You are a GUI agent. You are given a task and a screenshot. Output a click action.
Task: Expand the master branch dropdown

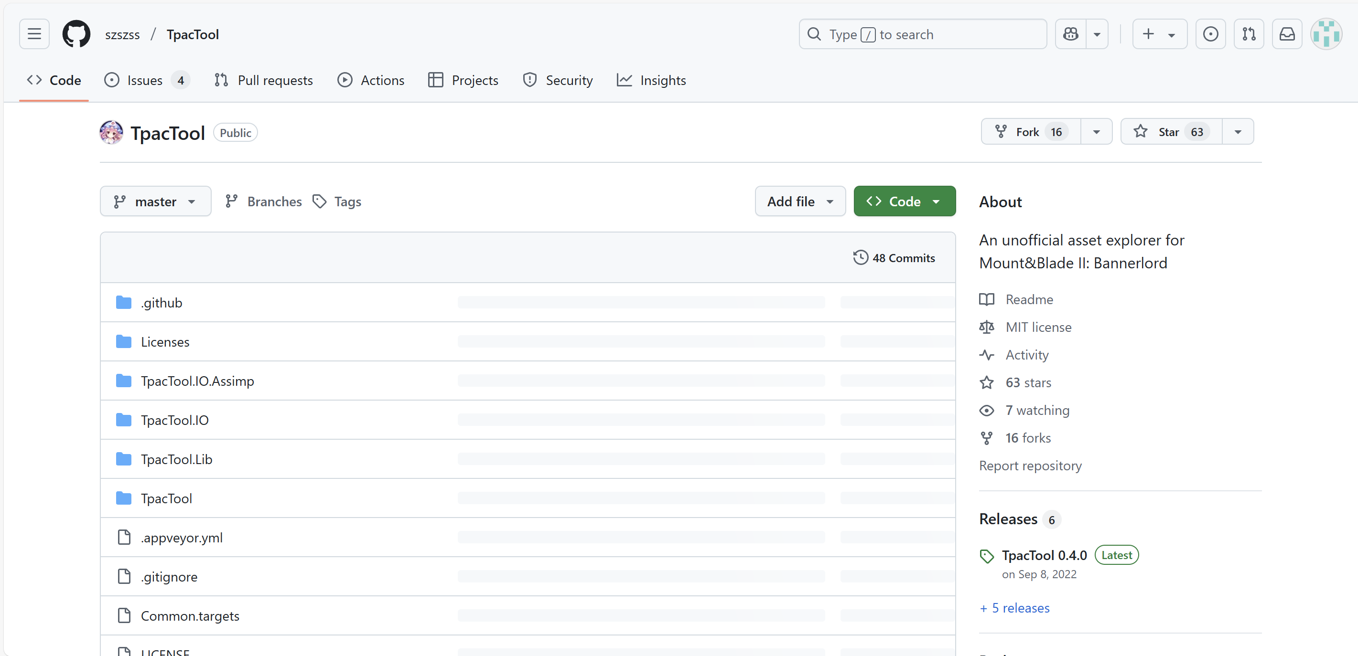(155, 201)
